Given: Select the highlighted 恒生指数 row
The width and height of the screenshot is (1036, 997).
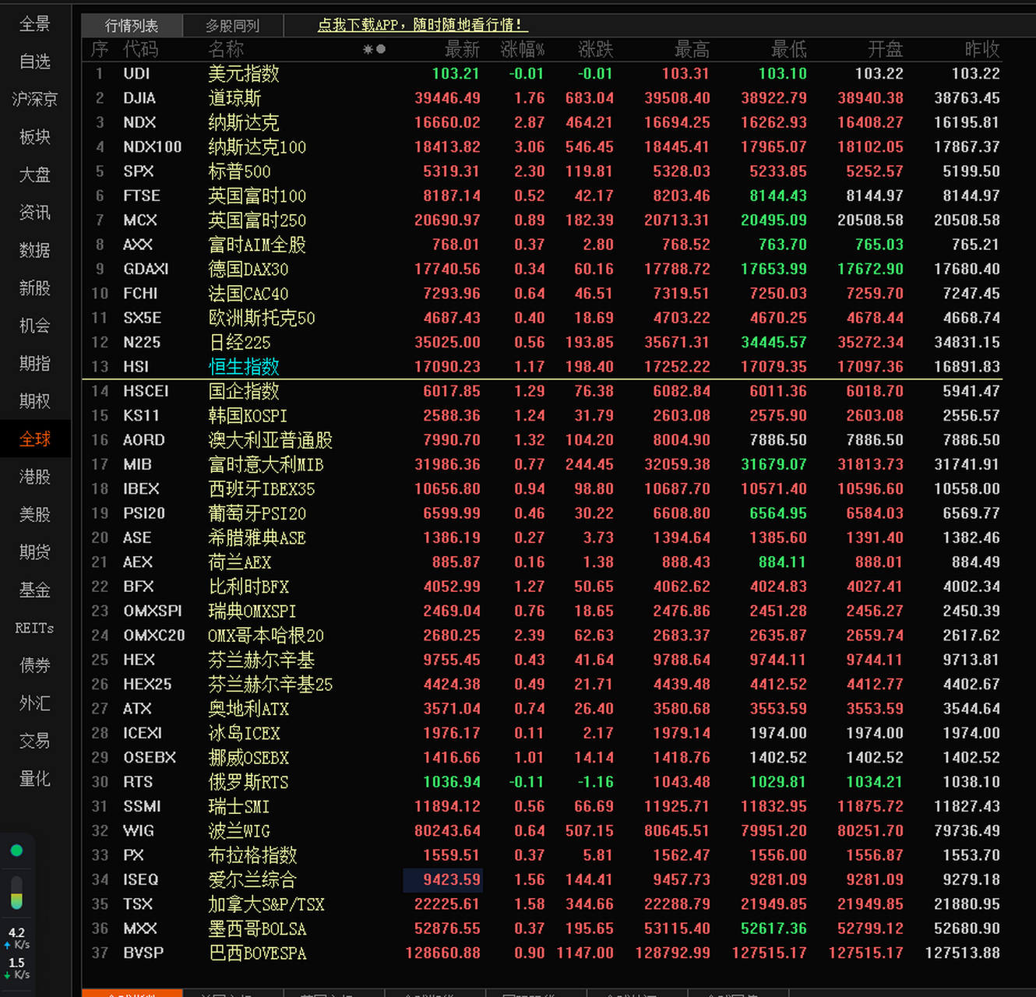Looking at the screenshot, I should coord(542,367).
